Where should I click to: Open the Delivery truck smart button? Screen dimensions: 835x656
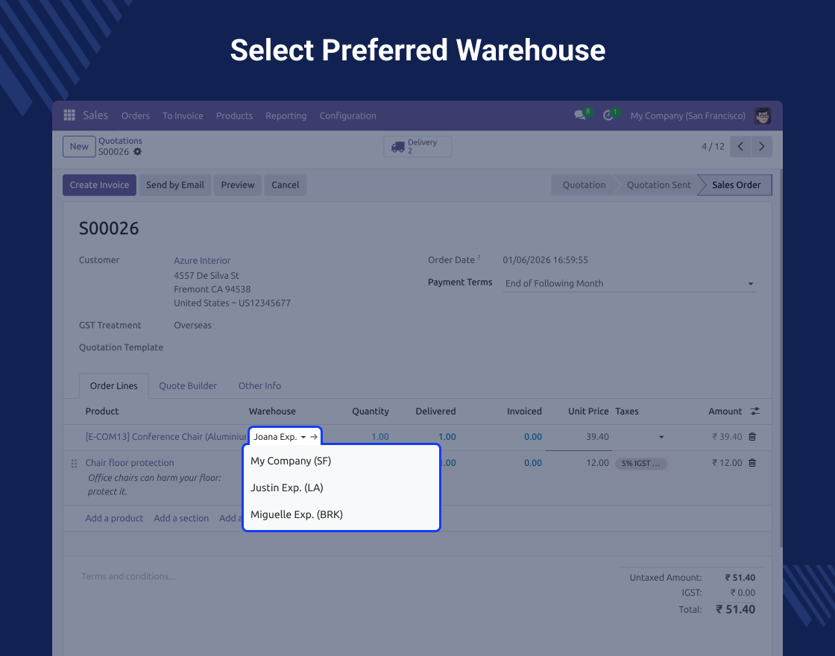[417, 146]
